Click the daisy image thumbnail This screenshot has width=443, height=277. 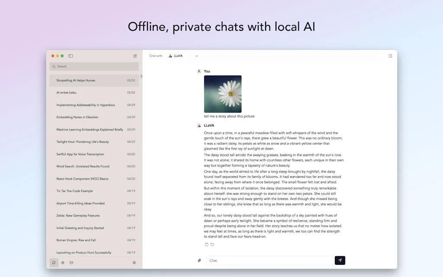(x=223, y=93)
